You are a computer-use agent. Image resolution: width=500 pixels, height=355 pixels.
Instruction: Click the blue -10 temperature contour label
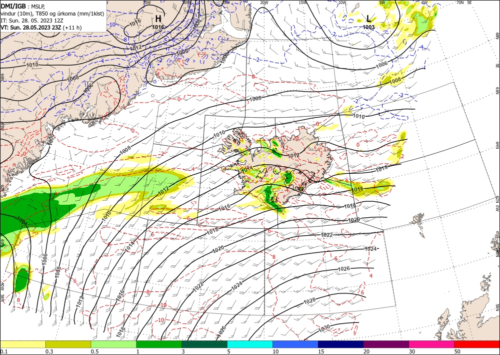click(112, 24)
